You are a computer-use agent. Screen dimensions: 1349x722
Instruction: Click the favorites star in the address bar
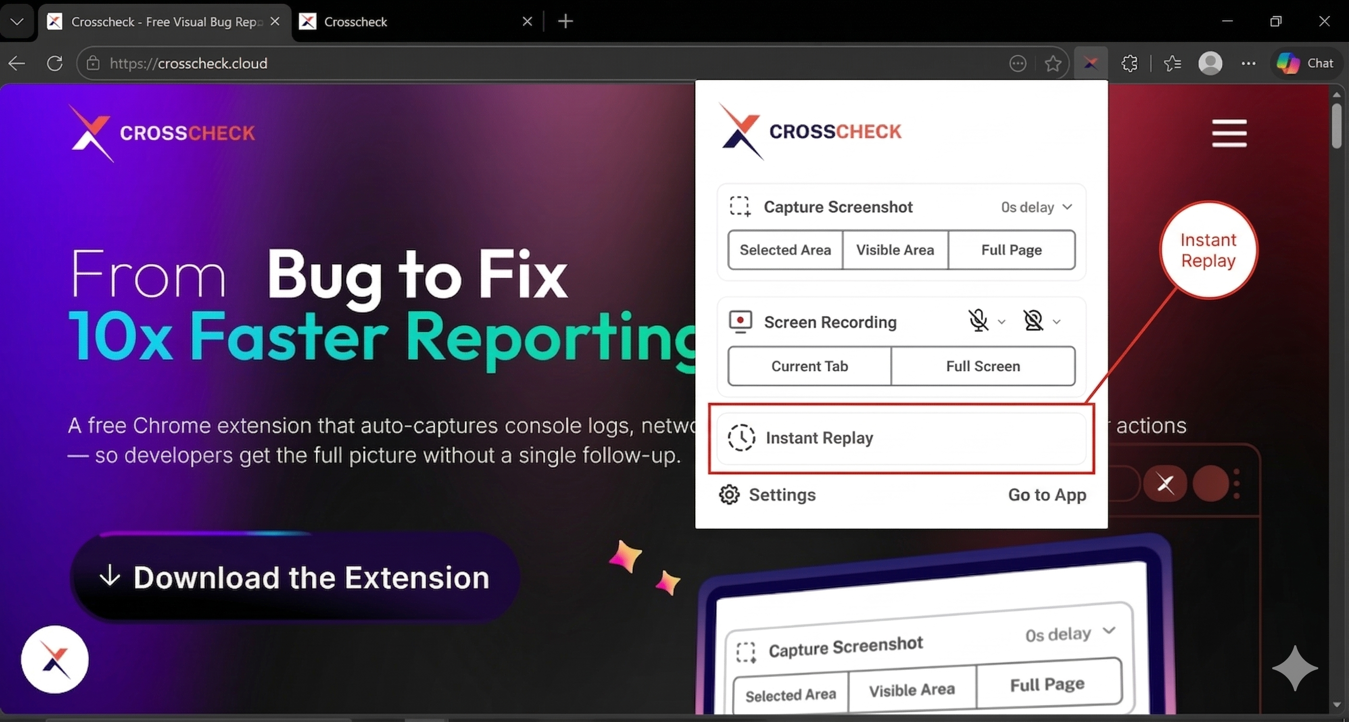1053,63
